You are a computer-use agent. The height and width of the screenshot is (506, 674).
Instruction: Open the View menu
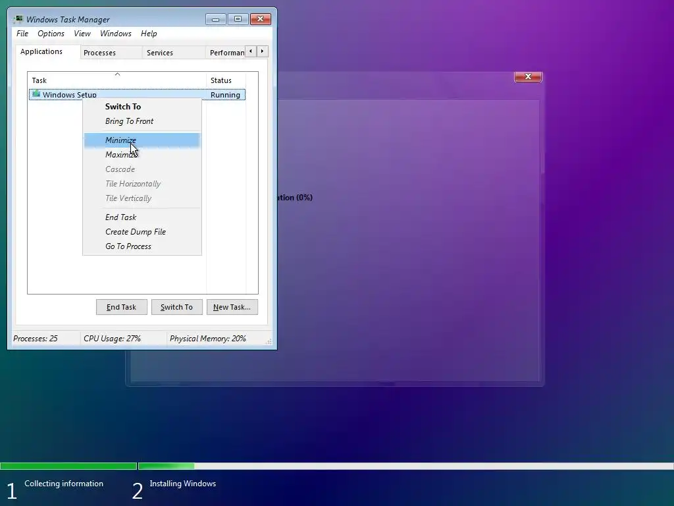[x=82, y=34]
